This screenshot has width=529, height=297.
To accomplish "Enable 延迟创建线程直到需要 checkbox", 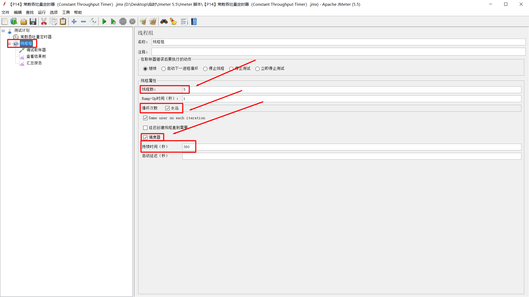I will [145, 128].
